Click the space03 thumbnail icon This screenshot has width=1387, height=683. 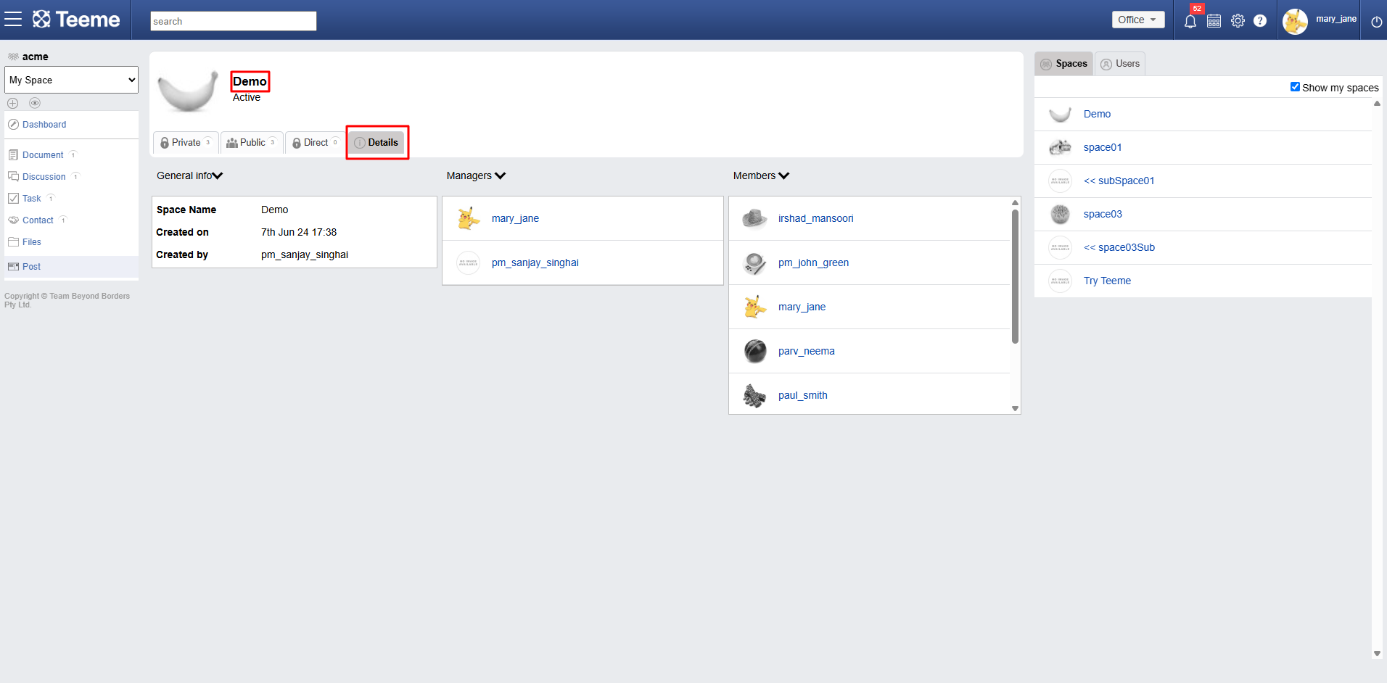[1060, 214]
